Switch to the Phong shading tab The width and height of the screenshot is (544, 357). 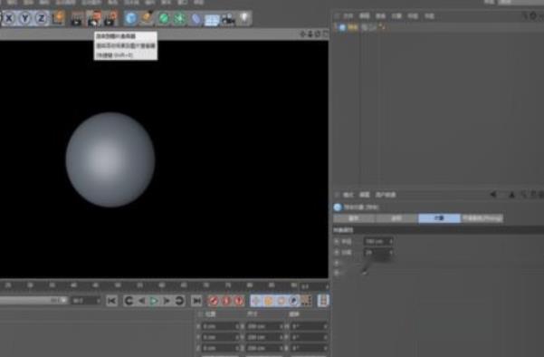(482, 218)
